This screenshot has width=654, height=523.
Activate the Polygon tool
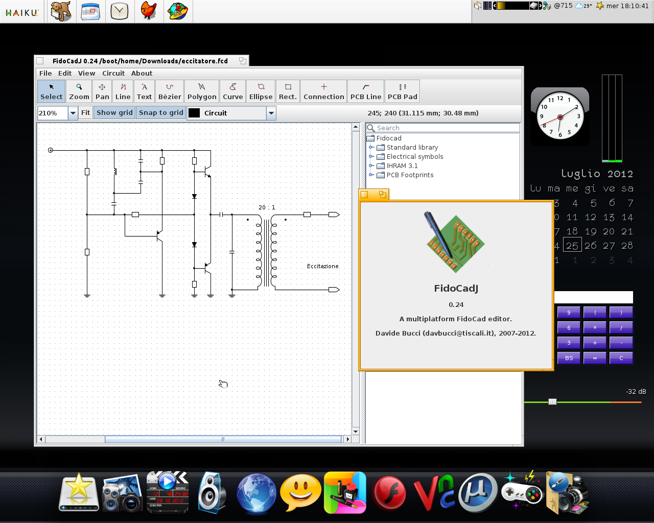202,91
